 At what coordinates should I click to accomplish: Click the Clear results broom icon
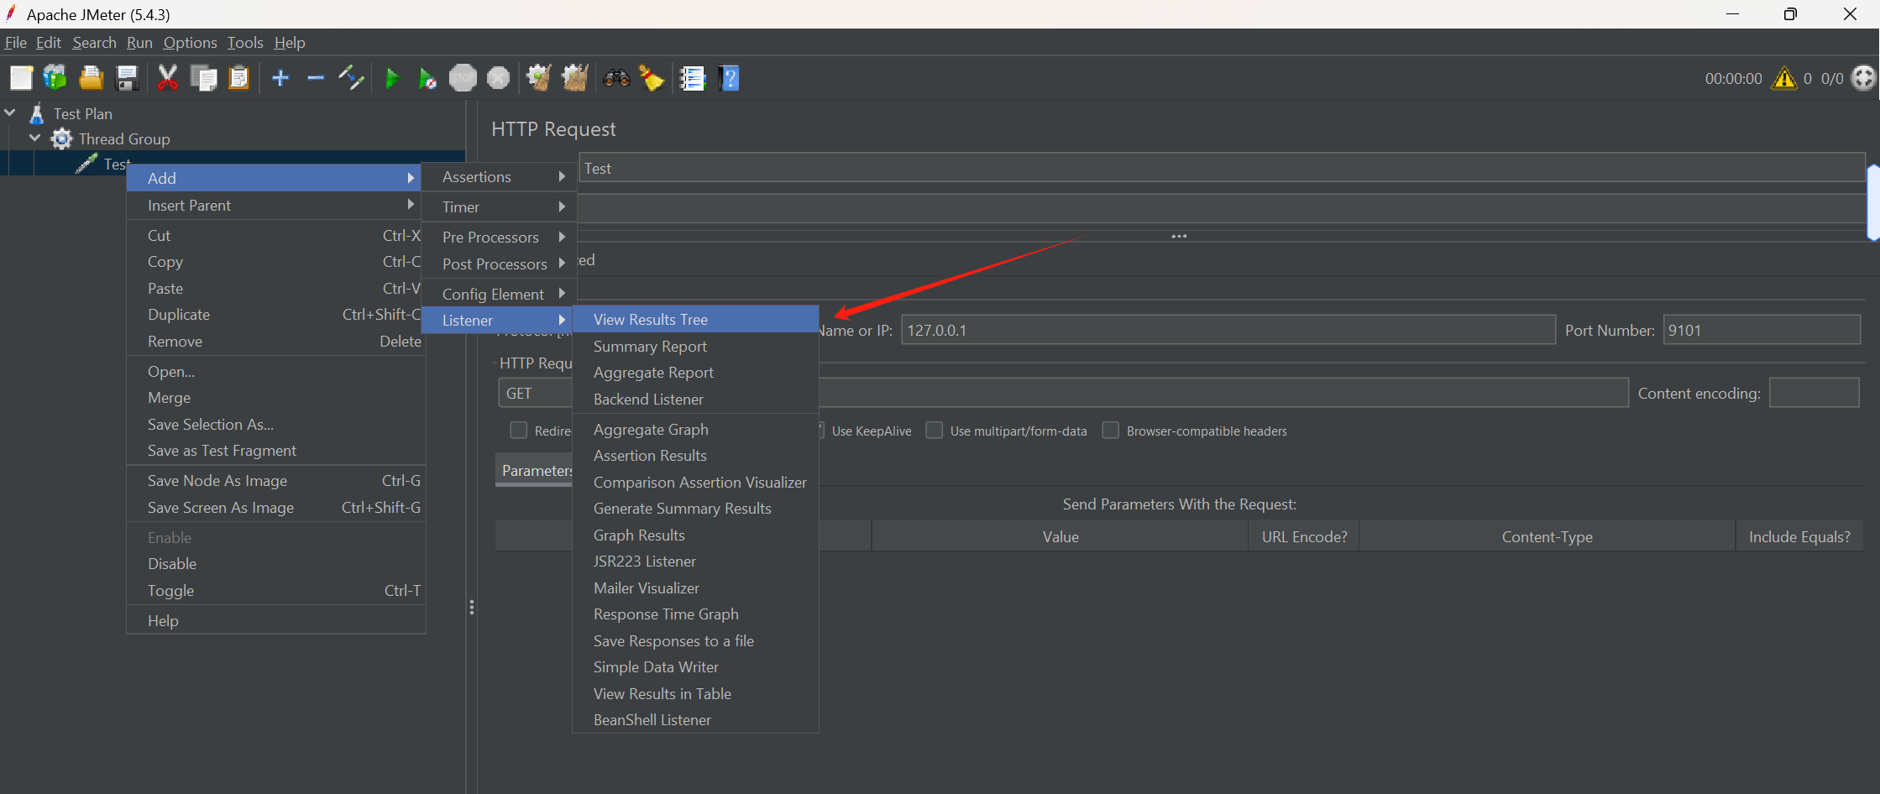point(538,78)
